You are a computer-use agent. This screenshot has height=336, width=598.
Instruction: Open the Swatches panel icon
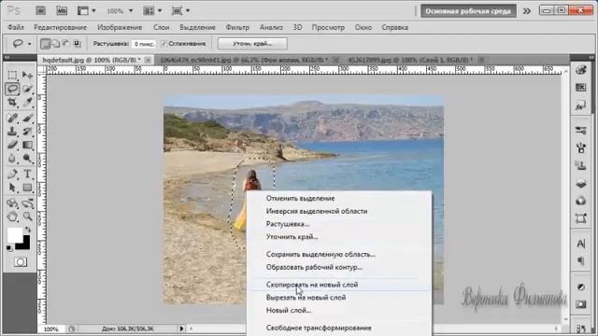581,88
